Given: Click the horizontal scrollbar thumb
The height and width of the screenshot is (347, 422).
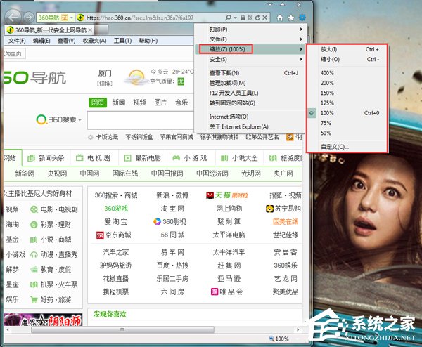Looking at the screenshot, I should [122, 329].
